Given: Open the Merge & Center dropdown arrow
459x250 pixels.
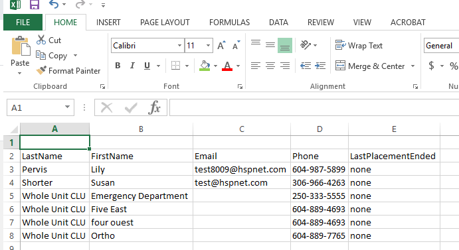Looking at the screenshot, I should pos(413,66).
